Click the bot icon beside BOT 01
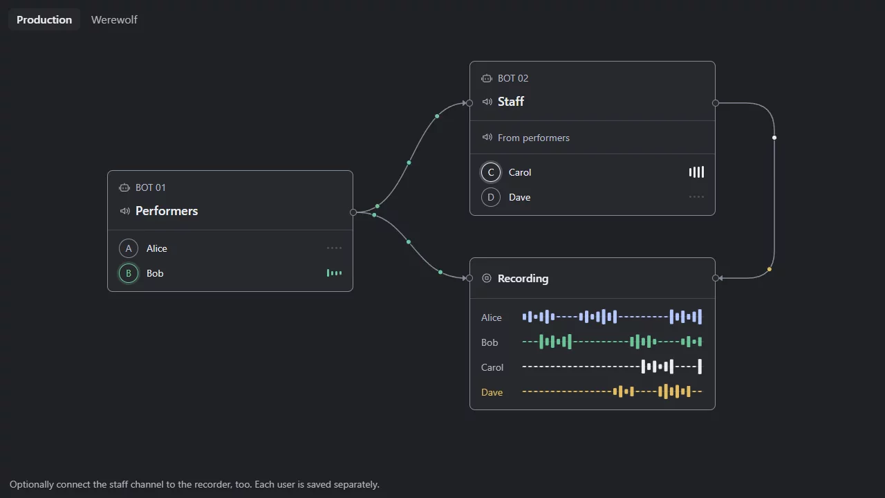The width and height of the screenshot is (885, 498). pyautogui.click(x=124, y=187)
